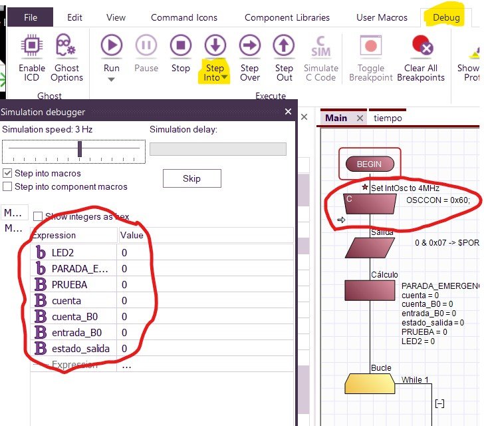Select the entrada_B0 variable row
Viewport: 484px width, 426px height.
pos(162,333)
